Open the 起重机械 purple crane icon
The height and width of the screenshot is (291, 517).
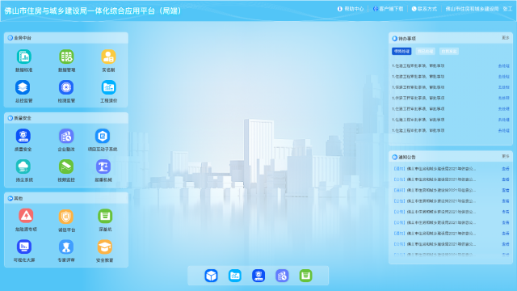tap(103, 167)
